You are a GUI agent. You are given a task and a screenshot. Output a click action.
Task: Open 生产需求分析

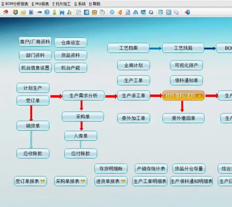[83, 96]
